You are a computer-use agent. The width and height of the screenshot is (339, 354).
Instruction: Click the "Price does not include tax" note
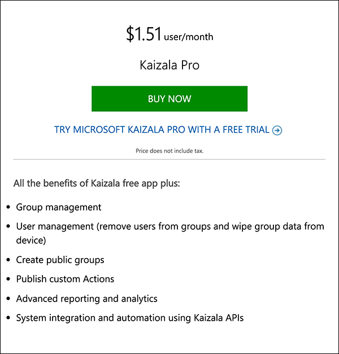click(169, 151)
